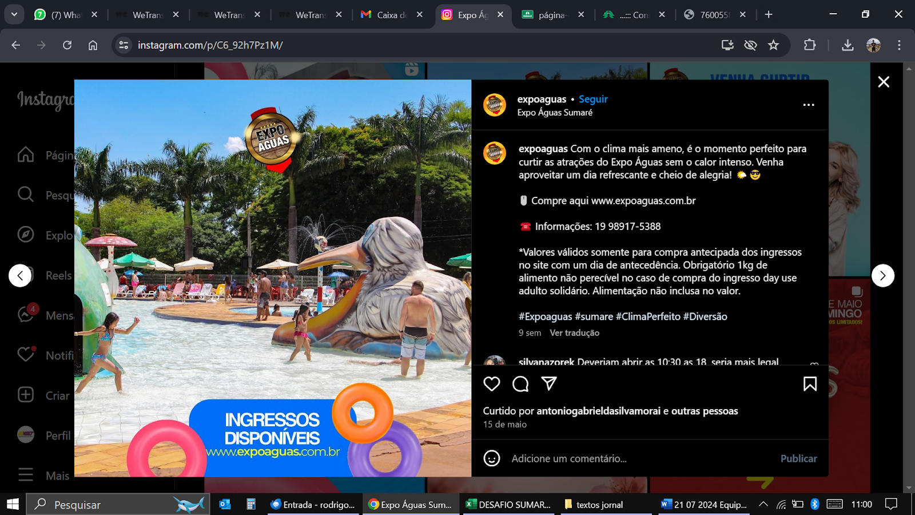This screenshot has height=515, width=915.
Task: Open Chrome extensions puzzle icon
Action: click(x=810, y=45)
